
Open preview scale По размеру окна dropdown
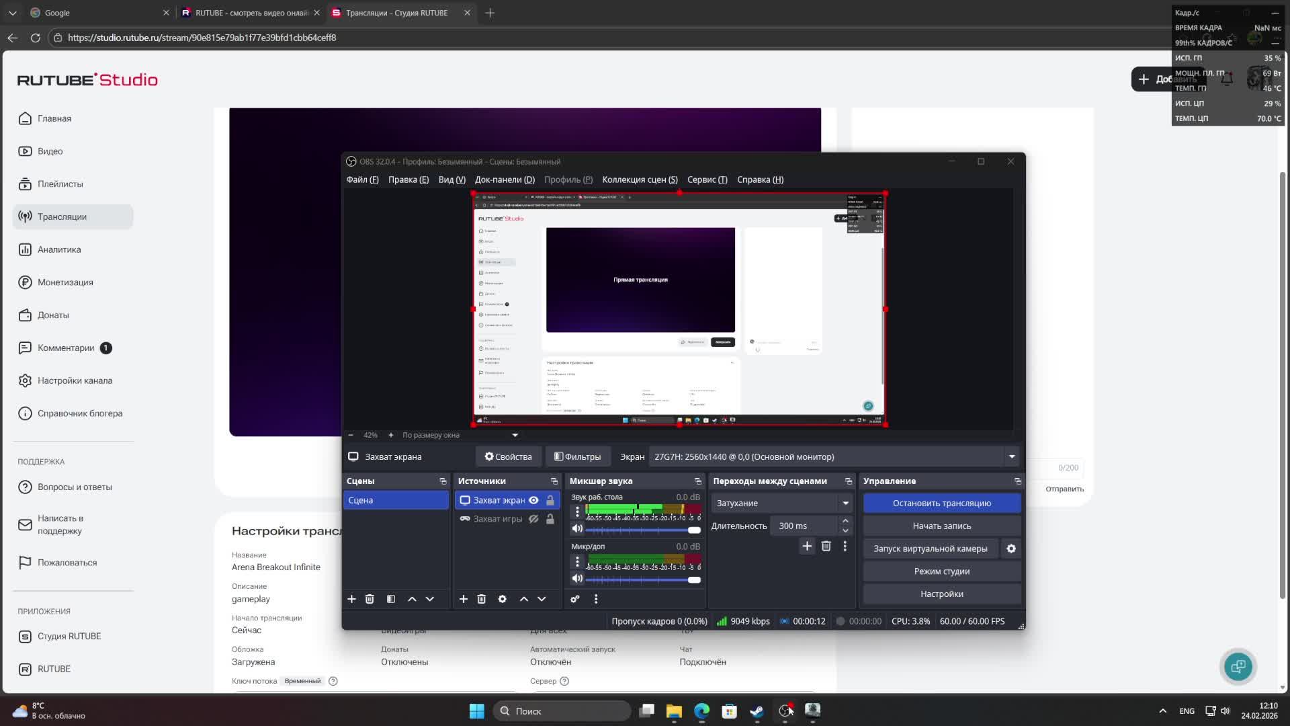point(515,436)
